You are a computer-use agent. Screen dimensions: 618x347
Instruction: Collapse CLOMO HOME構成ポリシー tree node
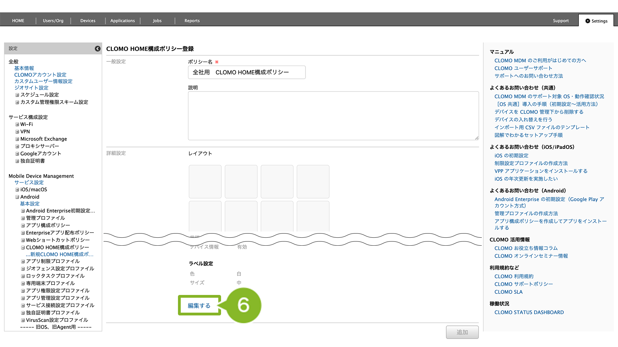23,248
